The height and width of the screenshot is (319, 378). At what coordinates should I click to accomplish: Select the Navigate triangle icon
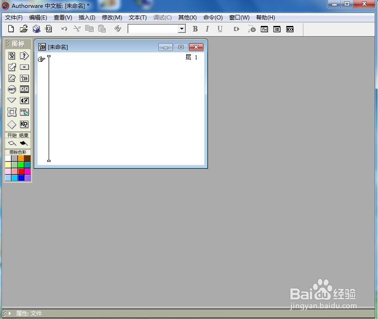pyautogui.click(x=12, y=100)
